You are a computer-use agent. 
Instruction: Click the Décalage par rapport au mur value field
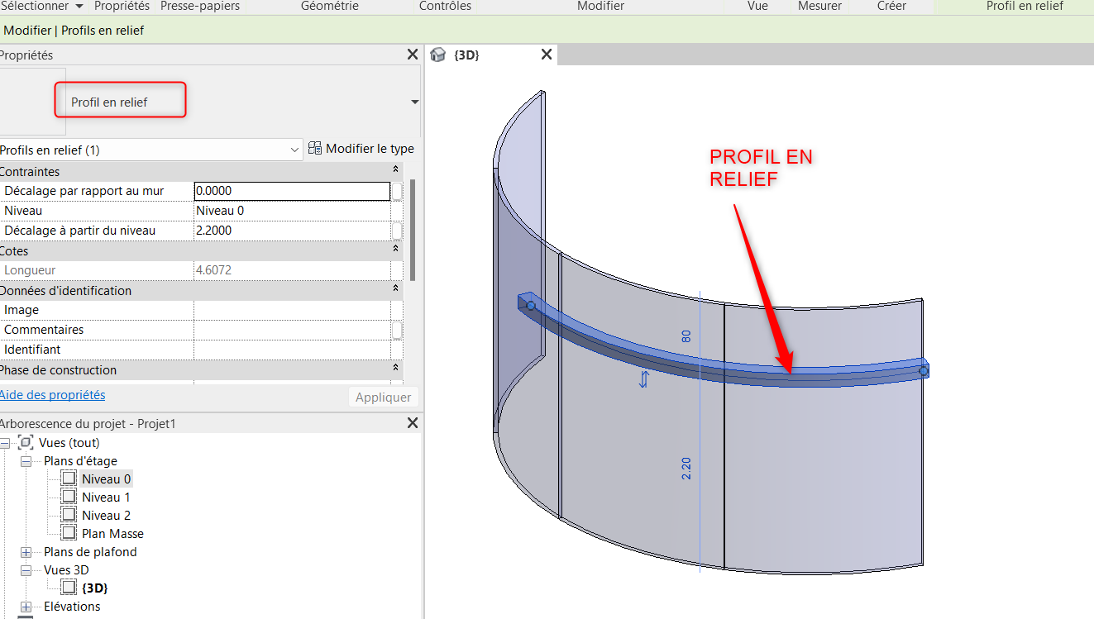point(292,191)
